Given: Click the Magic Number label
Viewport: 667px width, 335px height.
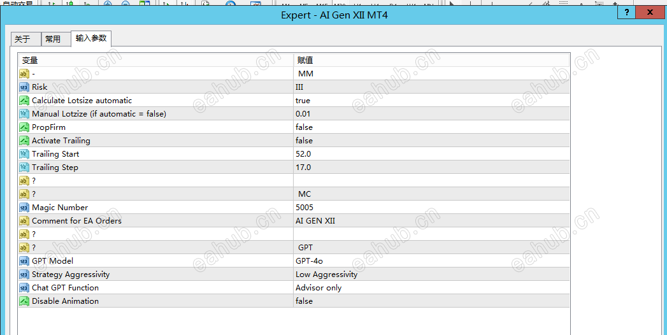Looking at the screenshot, I should coord(60,208).
